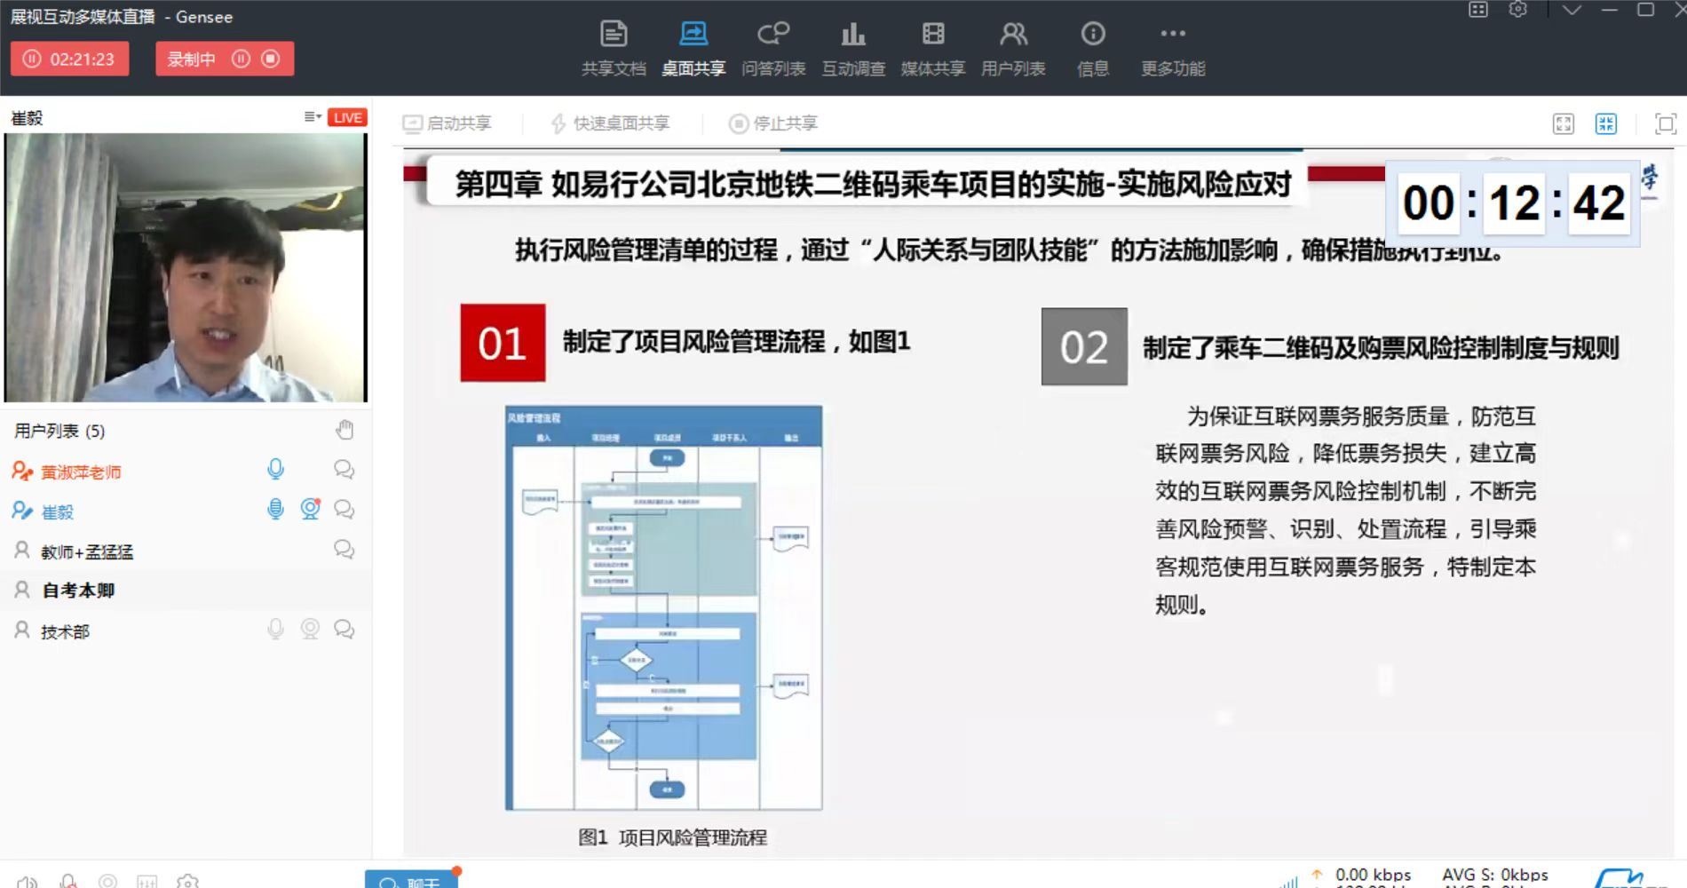Click the gray 02 number block
This screenshot has height=888, width=1687.
tap(1084, 346)
